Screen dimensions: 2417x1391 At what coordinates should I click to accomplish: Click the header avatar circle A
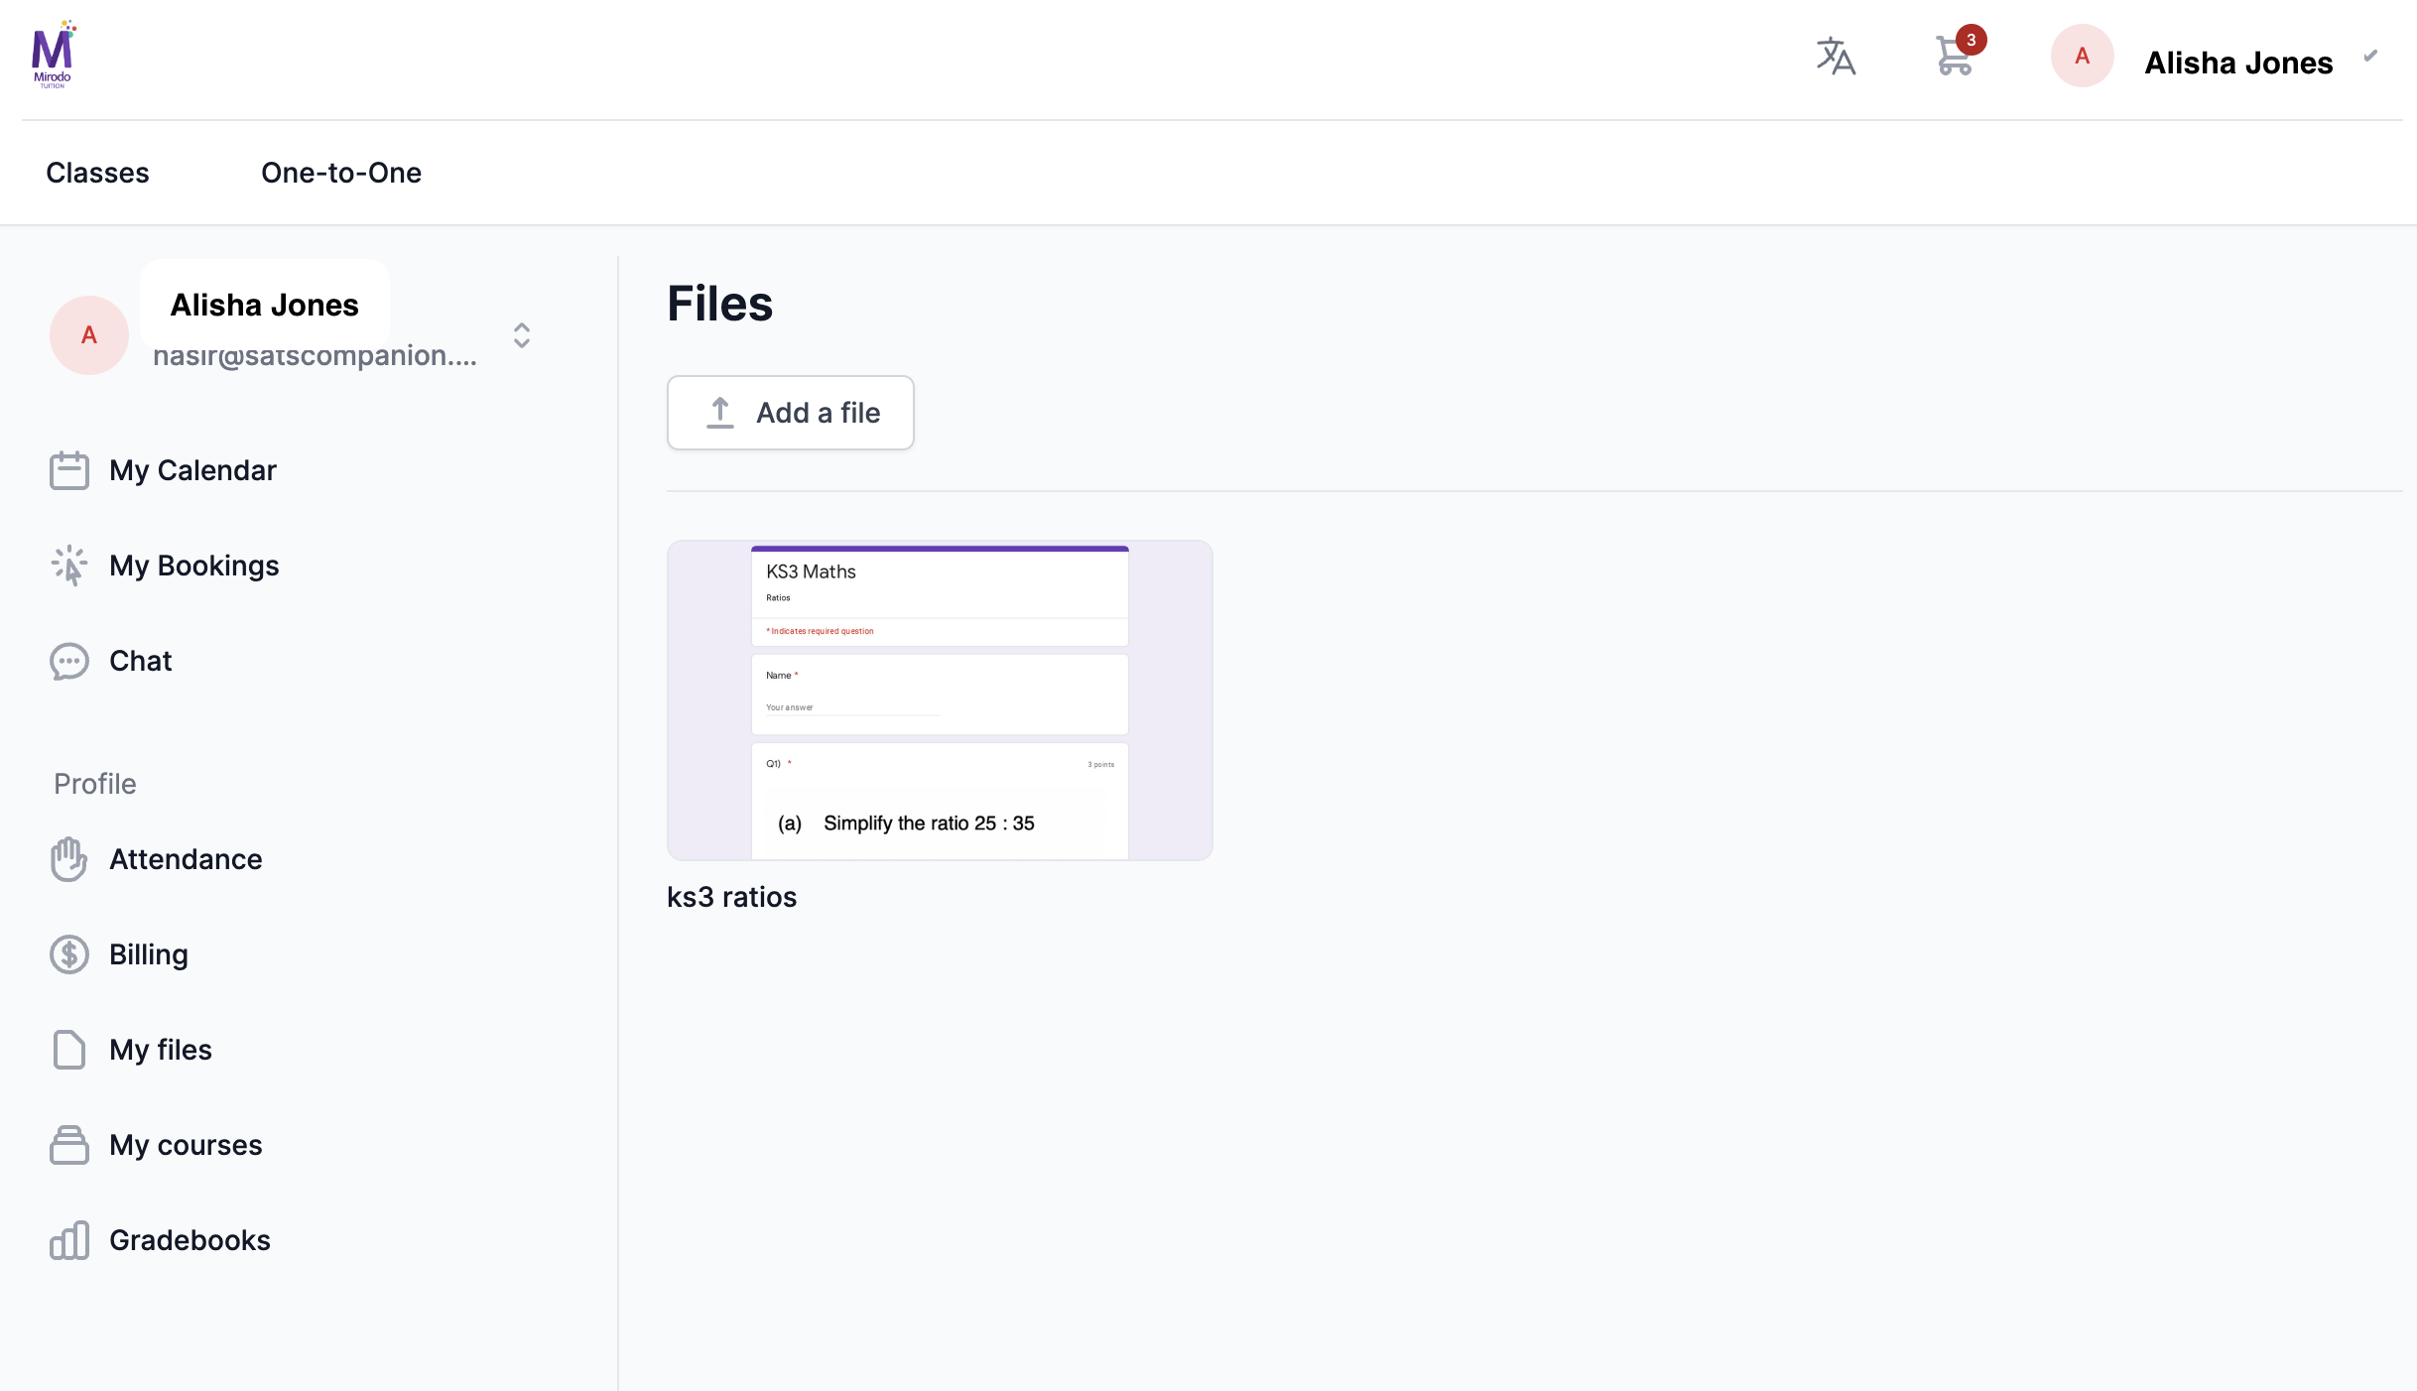point(2082,57)
